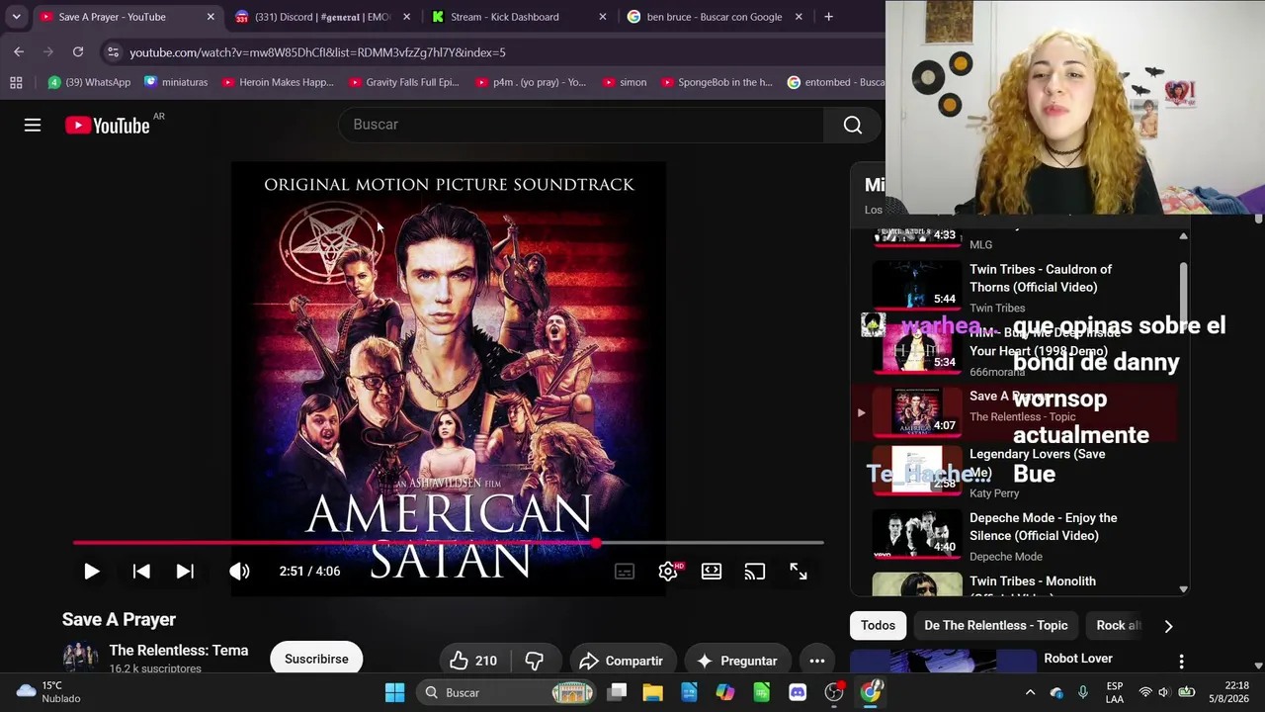Switch to the Discord #general tab
Viewport: 1265px width, 712px height.
(322, 17)
